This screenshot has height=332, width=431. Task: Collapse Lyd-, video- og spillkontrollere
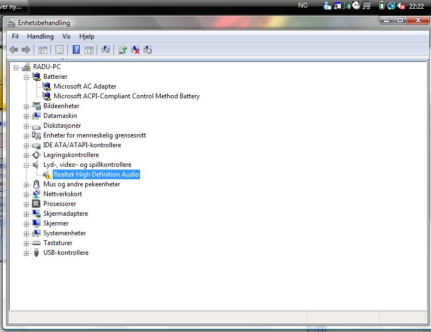coord(26,165)
